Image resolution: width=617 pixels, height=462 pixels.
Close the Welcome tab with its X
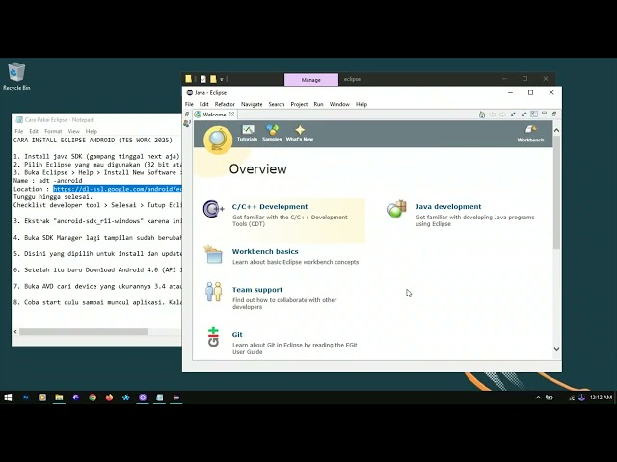(x=231, y=115)
